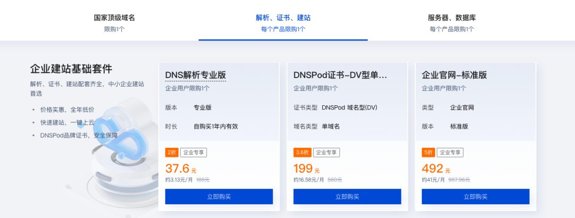Buy DNS解析专业版 with 立即购买

coord(219,196)
